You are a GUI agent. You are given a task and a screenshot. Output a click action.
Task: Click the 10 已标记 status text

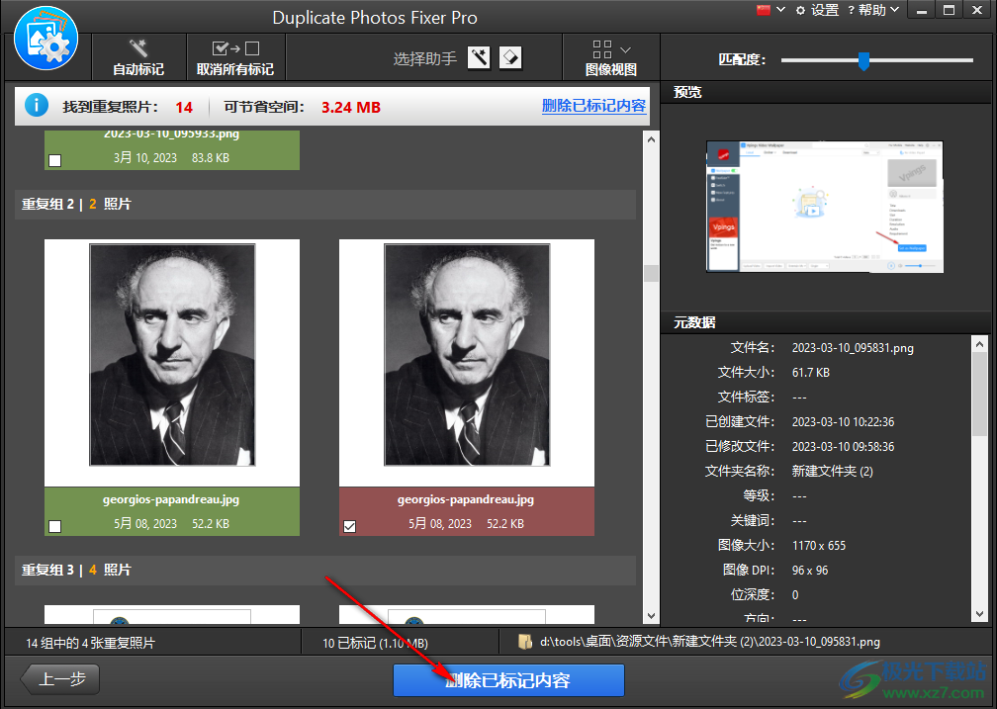375,643
